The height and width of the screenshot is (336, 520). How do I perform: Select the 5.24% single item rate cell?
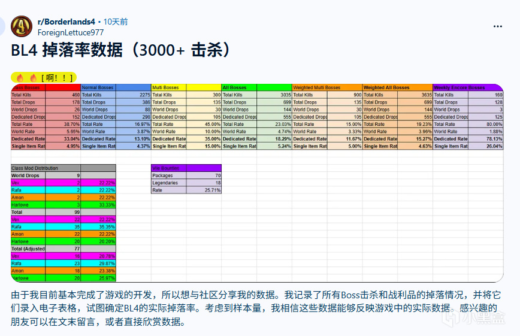tap(274, 146)
